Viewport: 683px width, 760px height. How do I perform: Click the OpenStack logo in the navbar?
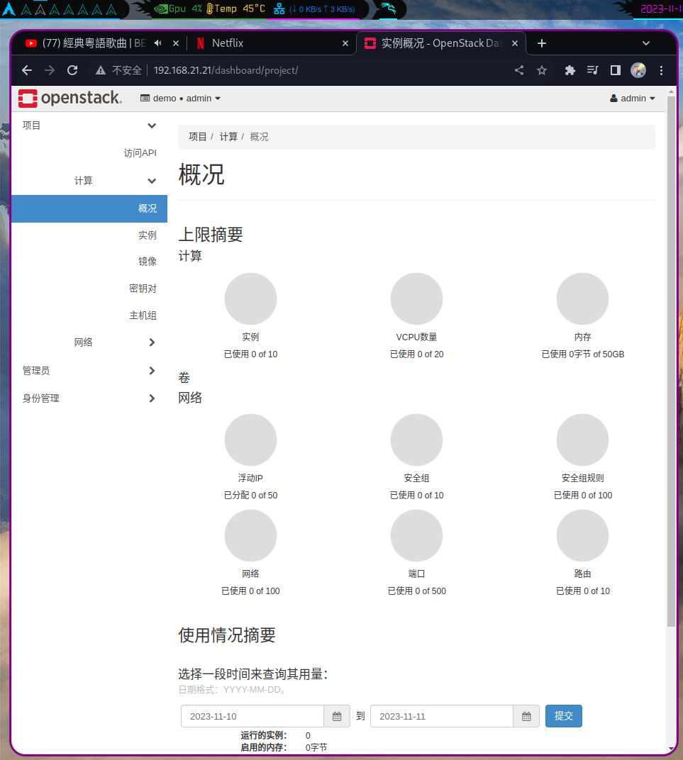tap(69, 98)
